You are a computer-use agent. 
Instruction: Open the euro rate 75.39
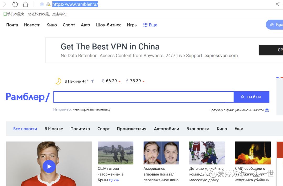click(x=133, y=81)
